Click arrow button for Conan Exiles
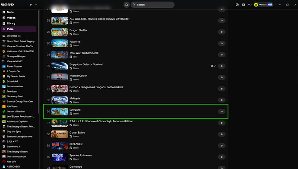This screenshot has height=169, width=298. 222,134
